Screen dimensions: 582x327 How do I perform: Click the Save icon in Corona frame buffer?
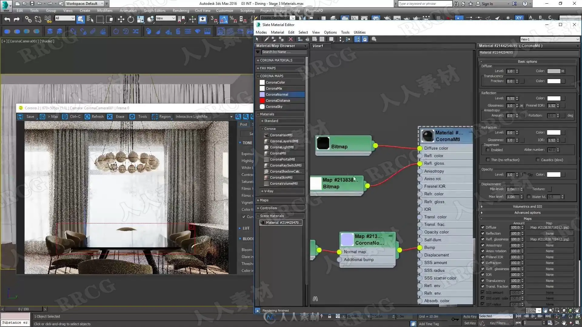[x=20, y=117]
